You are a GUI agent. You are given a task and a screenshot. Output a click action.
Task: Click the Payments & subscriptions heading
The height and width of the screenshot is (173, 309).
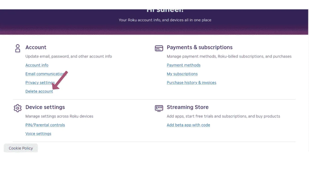200,47
